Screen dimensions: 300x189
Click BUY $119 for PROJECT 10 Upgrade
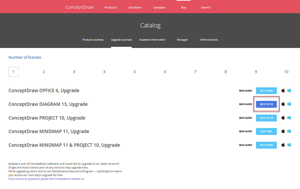click(x=266, y=118)
